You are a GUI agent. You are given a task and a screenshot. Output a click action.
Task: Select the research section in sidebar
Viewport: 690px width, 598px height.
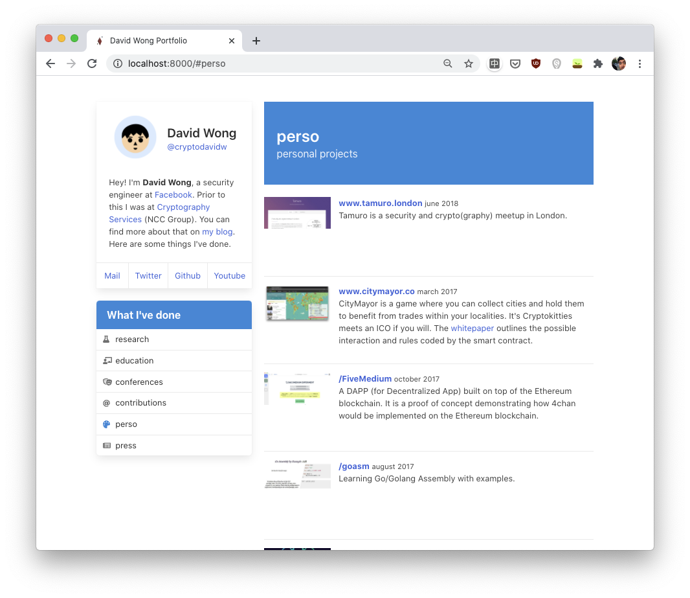click(x=174, y=339)
